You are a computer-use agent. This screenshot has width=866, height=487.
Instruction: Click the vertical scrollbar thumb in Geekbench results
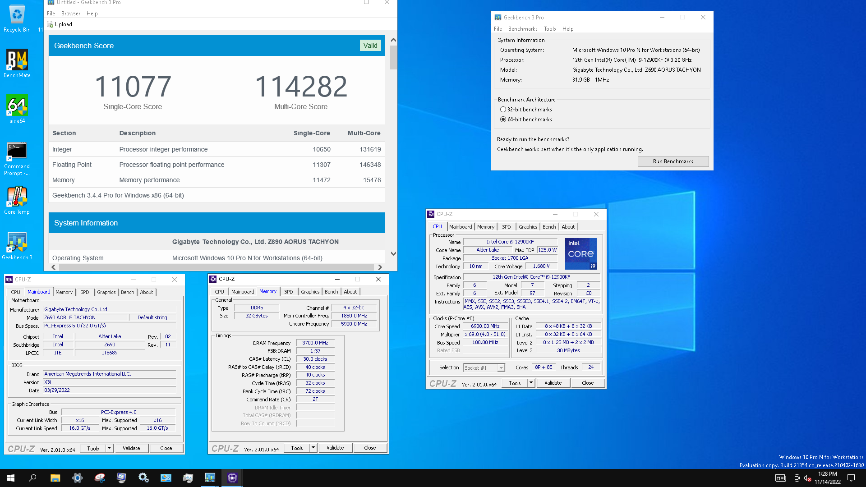[393, 57]
